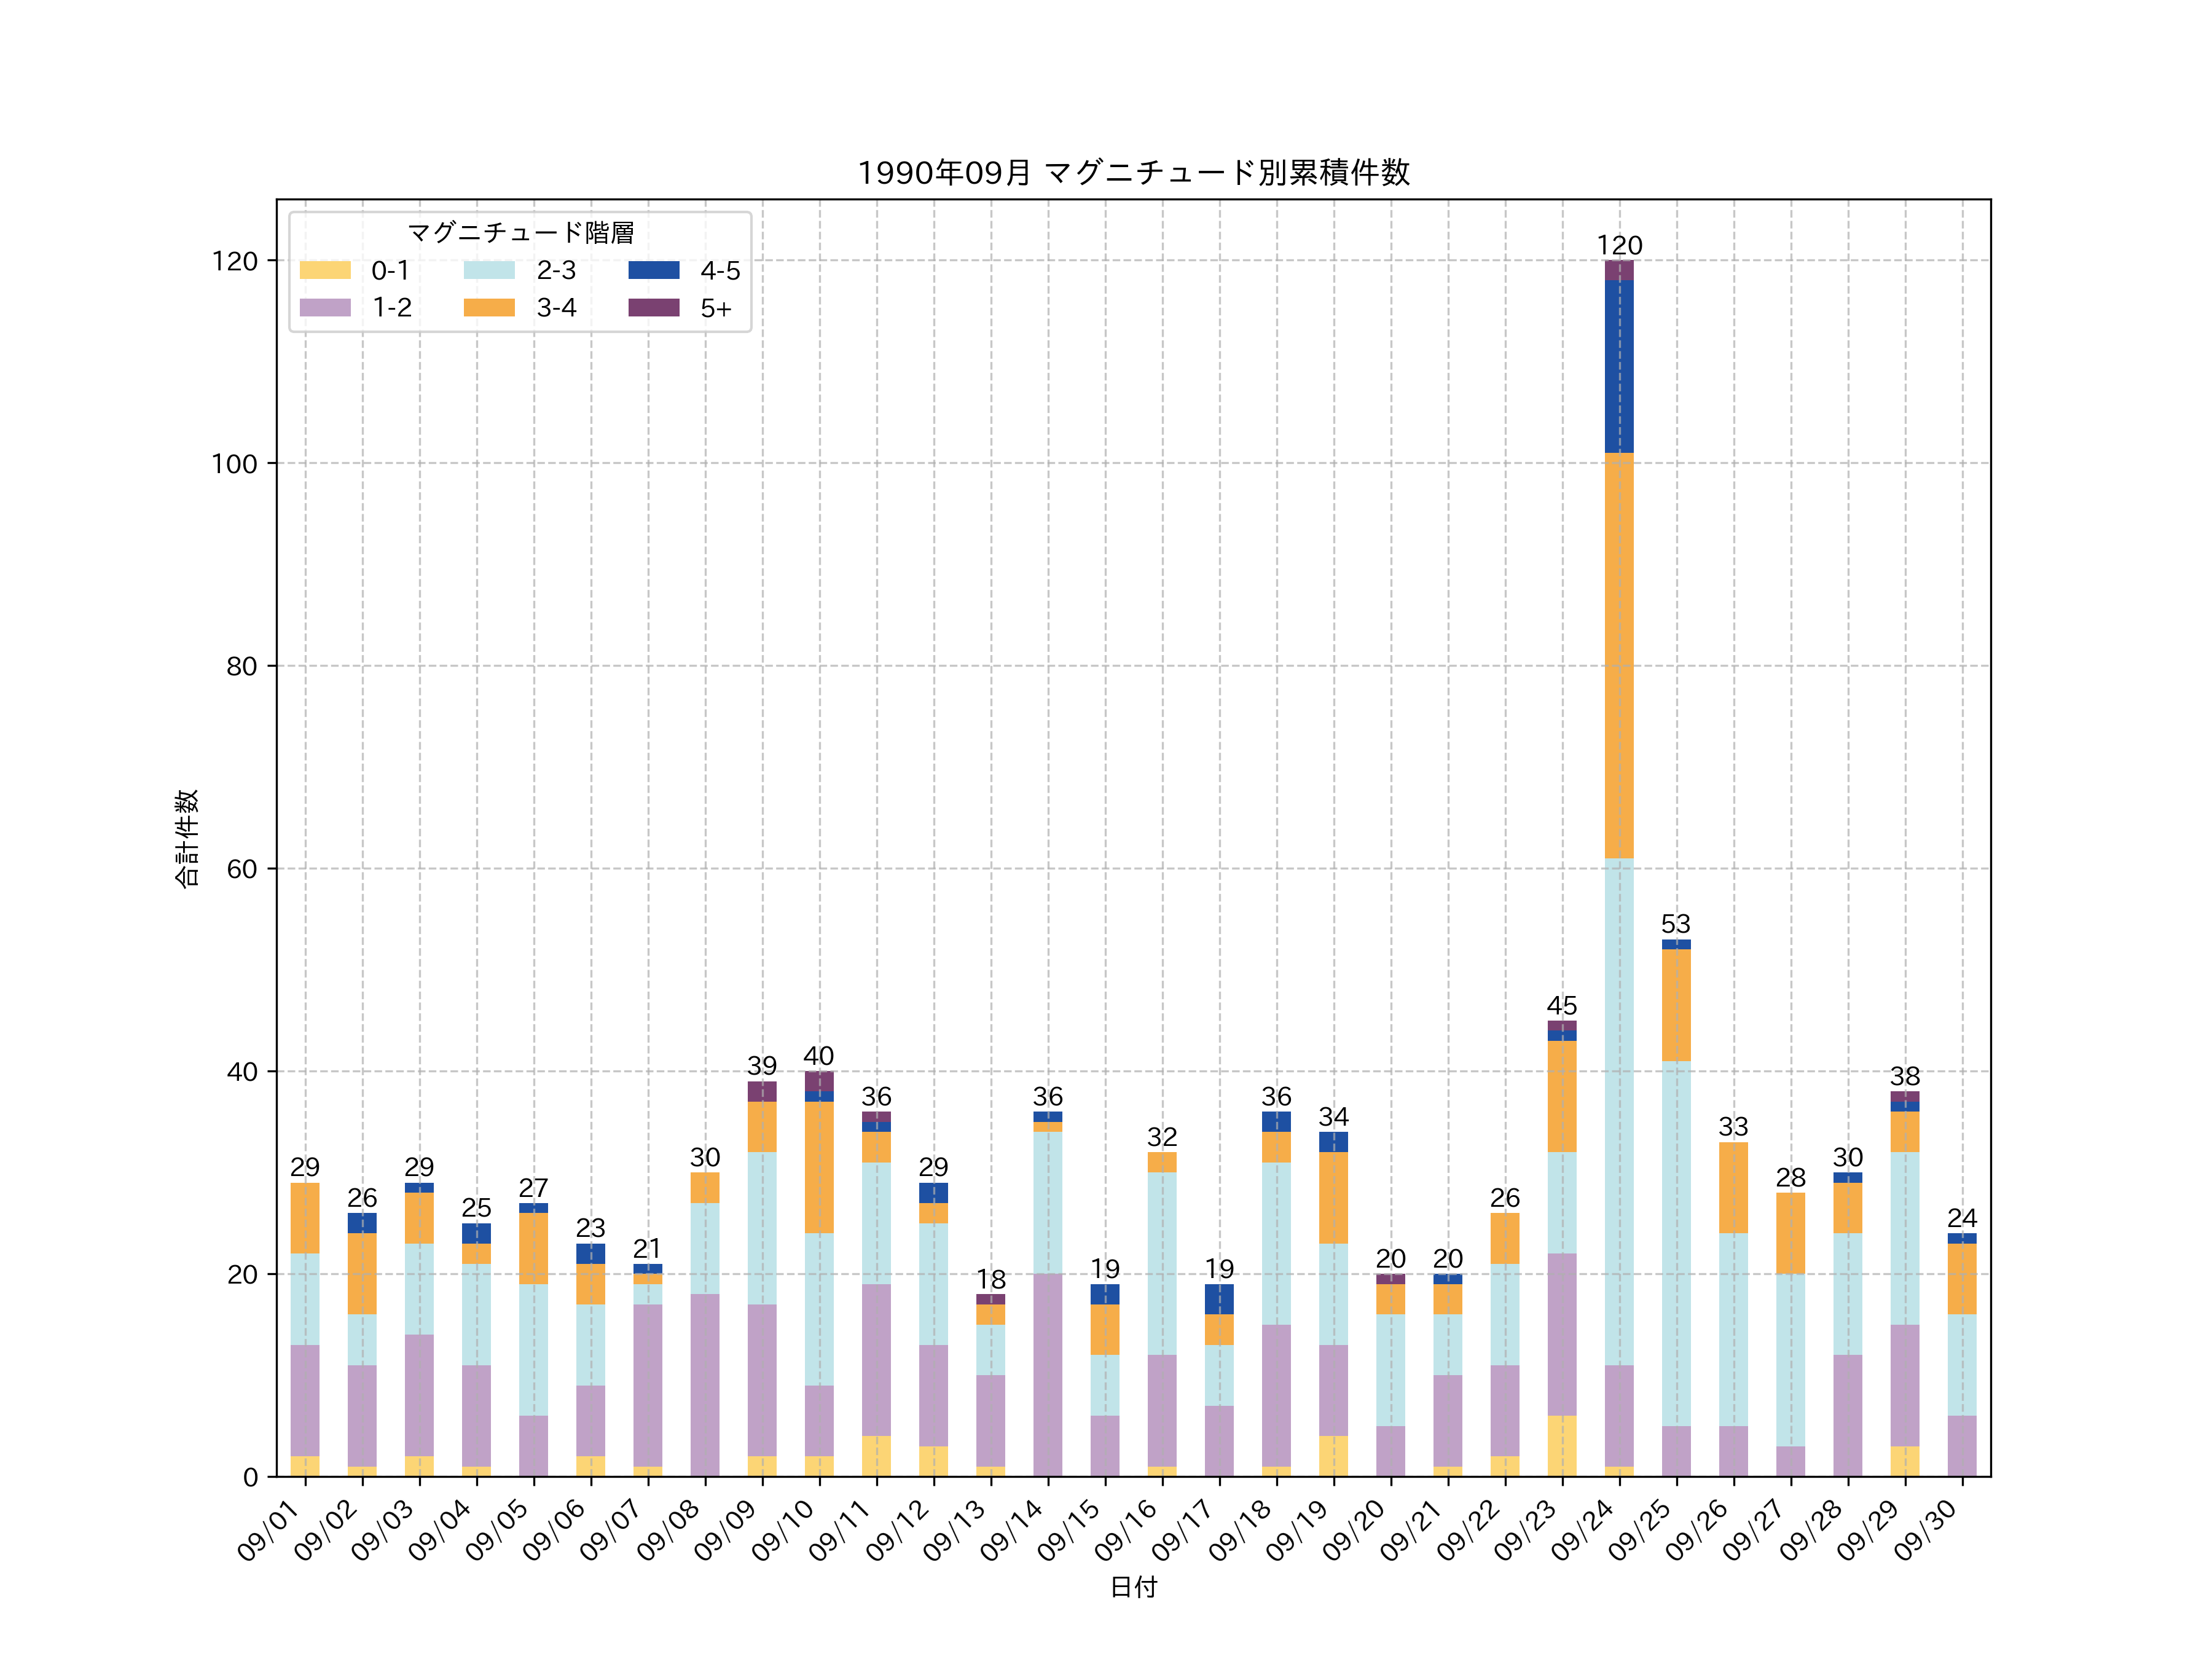Click the 0-1 yellow legend swatch

click(325, 270)
